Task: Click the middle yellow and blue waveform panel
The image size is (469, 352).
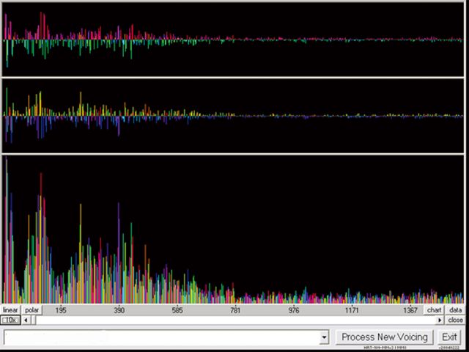Action: pos(234,115)
